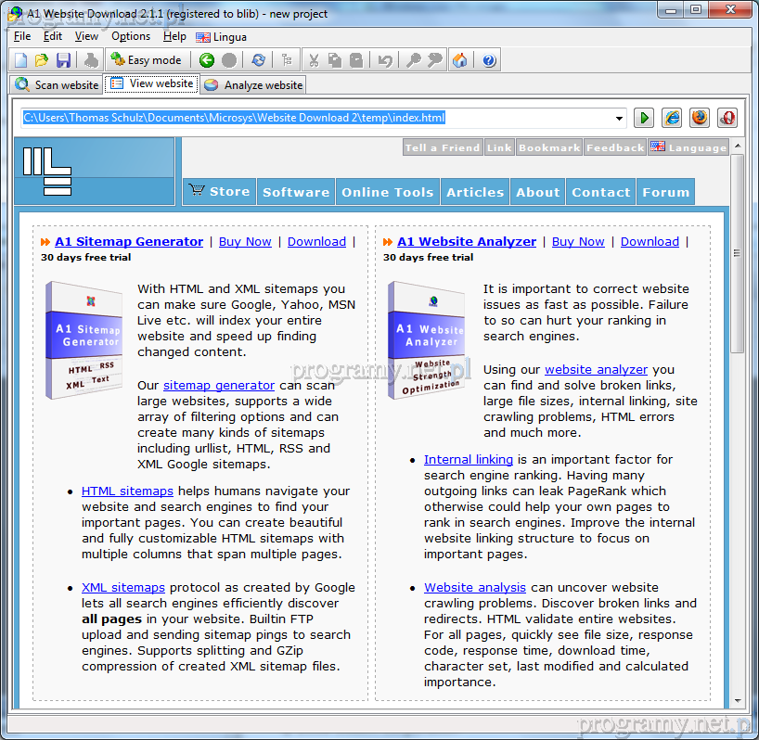This screenshot has height=740, width=759.
Task: Open page in Opera icon
Action: (x=727, y=118)
